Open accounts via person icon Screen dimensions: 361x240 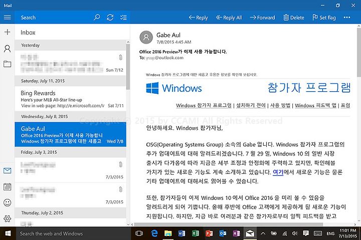click(x=8, y=48)
